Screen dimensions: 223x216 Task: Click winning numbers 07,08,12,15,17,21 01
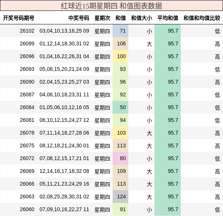(64, 158)
